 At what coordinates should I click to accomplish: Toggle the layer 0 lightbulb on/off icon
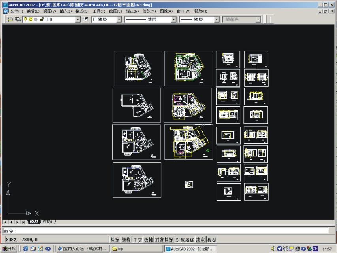[x=26, y=19]
